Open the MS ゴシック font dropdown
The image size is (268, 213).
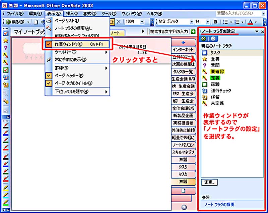coord(191,22)
